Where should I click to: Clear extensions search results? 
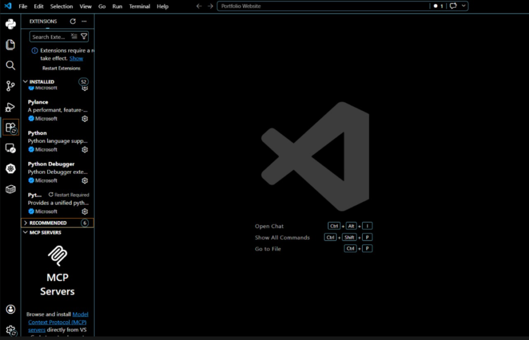click(x=74, y=37)
